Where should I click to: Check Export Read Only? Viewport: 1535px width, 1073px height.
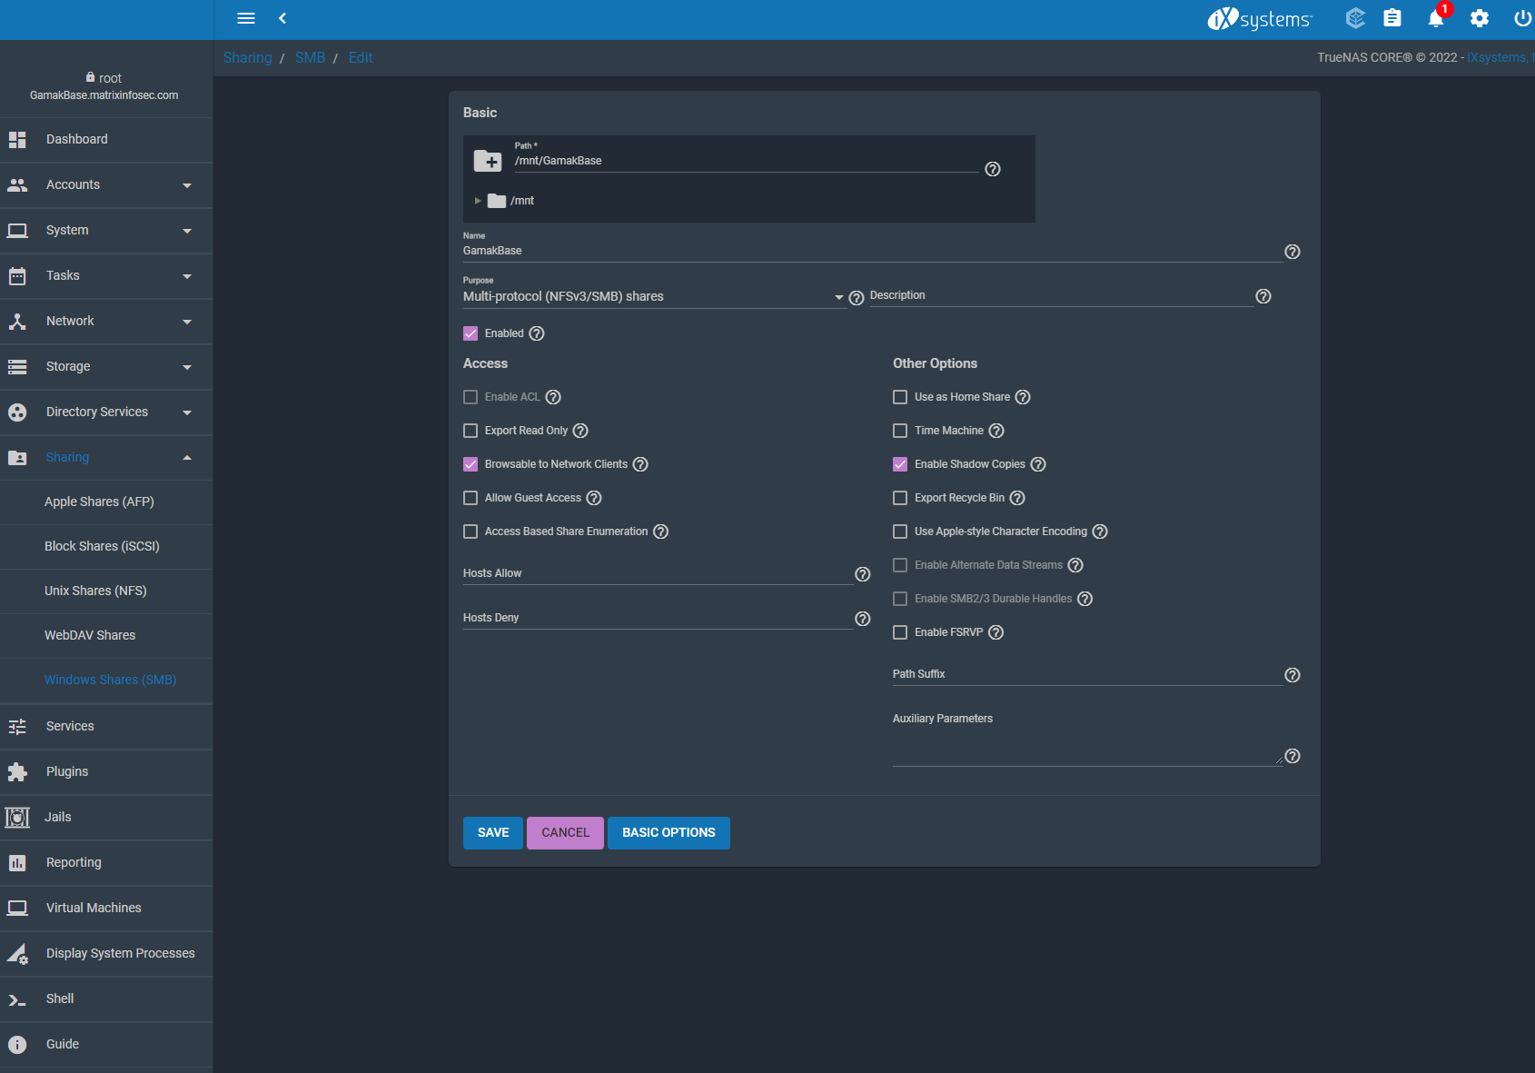[x=470, y=431]
